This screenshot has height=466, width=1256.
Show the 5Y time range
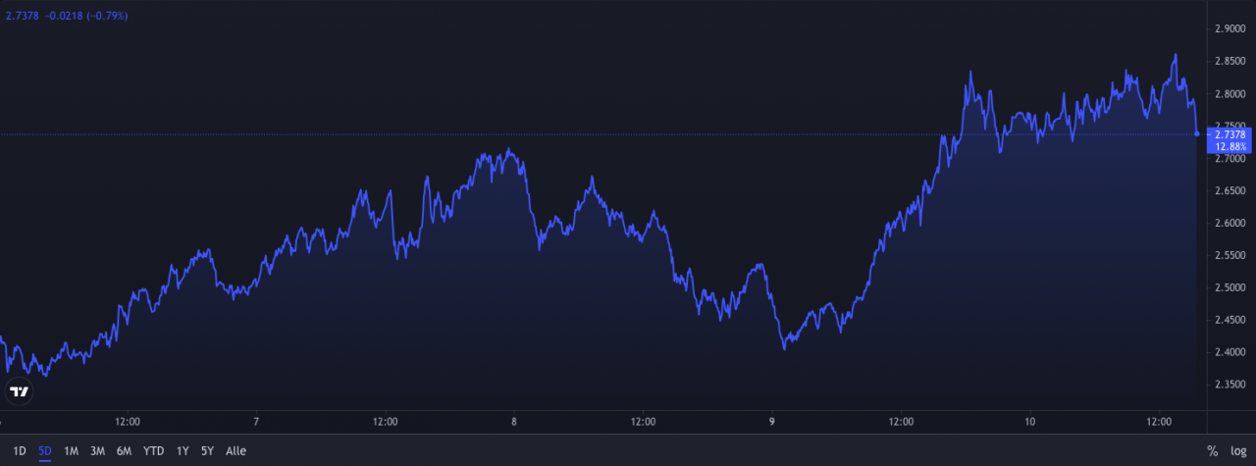click(207, 451)
